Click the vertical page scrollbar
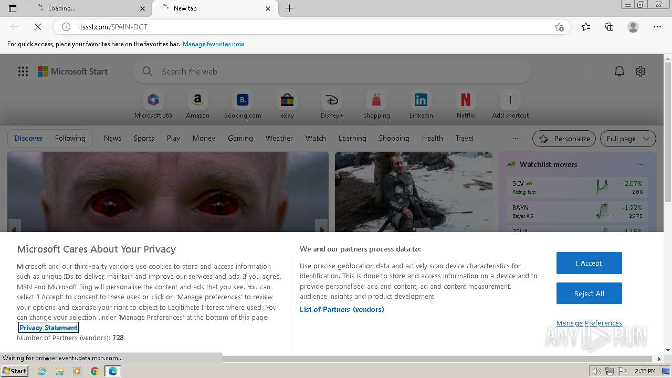 [668, 131]
